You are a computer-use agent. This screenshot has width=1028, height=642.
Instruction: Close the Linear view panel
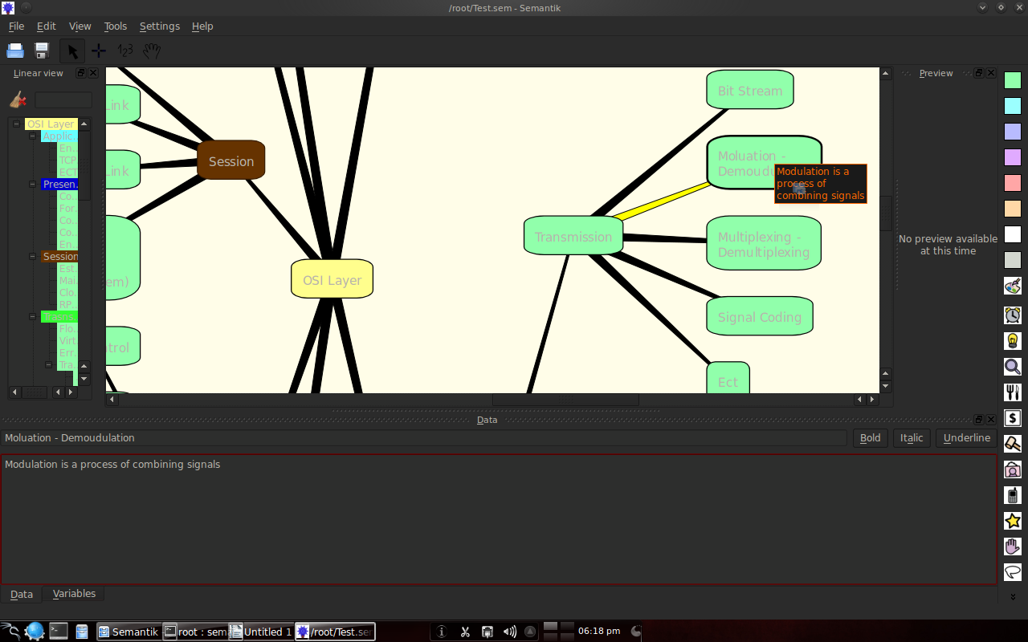click(x=93, y=73)
